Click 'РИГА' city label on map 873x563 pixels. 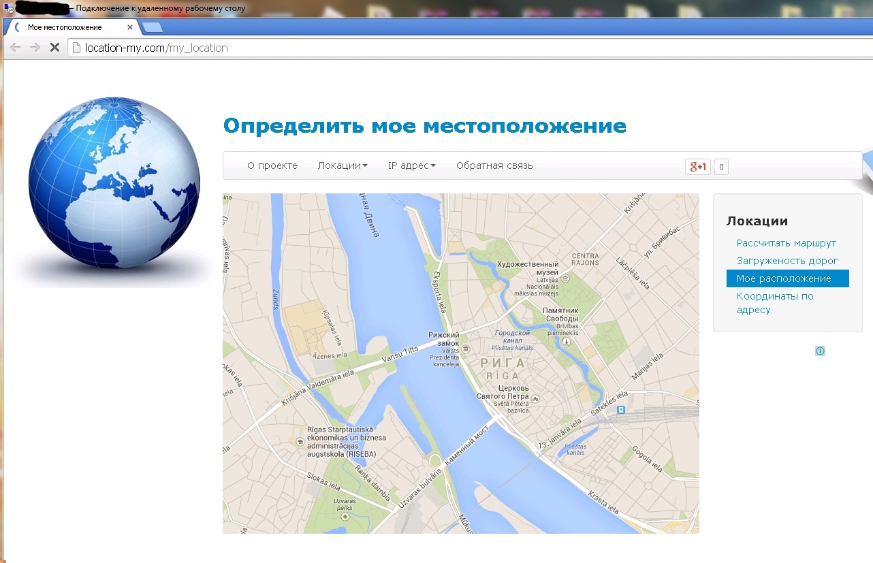[503, 364]
